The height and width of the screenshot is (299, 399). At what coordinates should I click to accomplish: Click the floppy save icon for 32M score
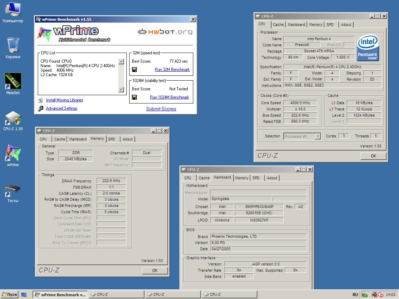click(134, 70)
